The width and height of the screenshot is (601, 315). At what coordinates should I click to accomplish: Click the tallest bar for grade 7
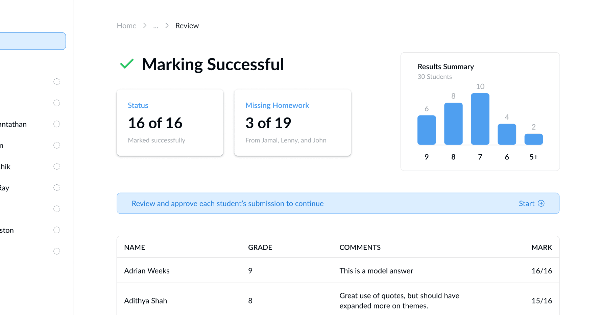coord(480,119)
